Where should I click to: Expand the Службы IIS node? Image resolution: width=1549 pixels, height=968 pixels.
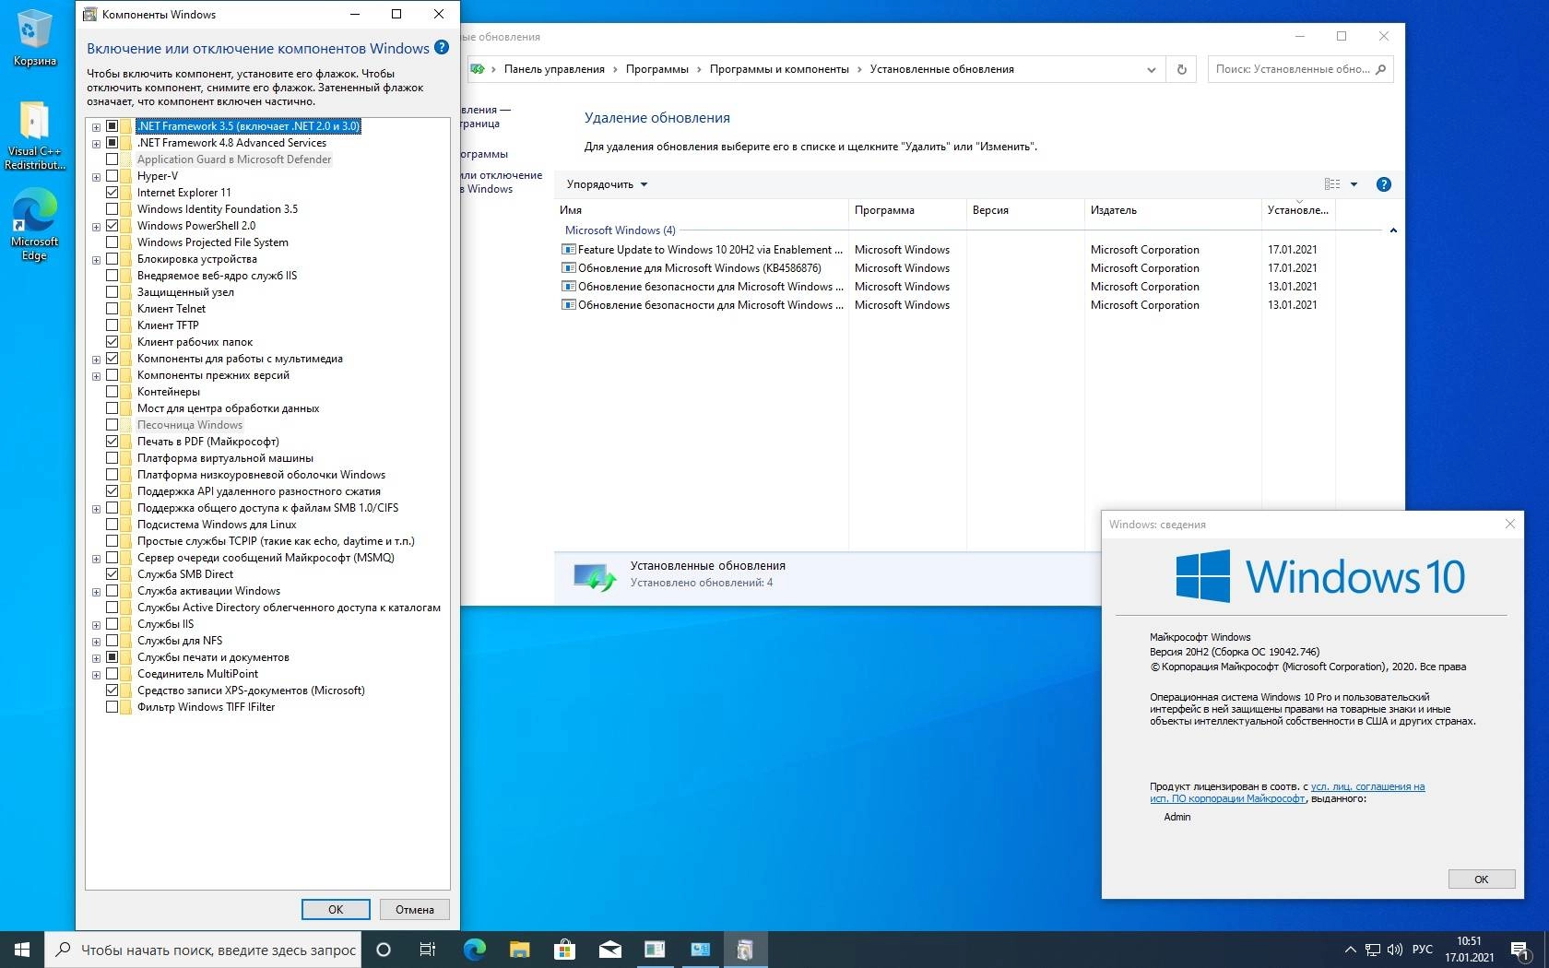(96, 624)
